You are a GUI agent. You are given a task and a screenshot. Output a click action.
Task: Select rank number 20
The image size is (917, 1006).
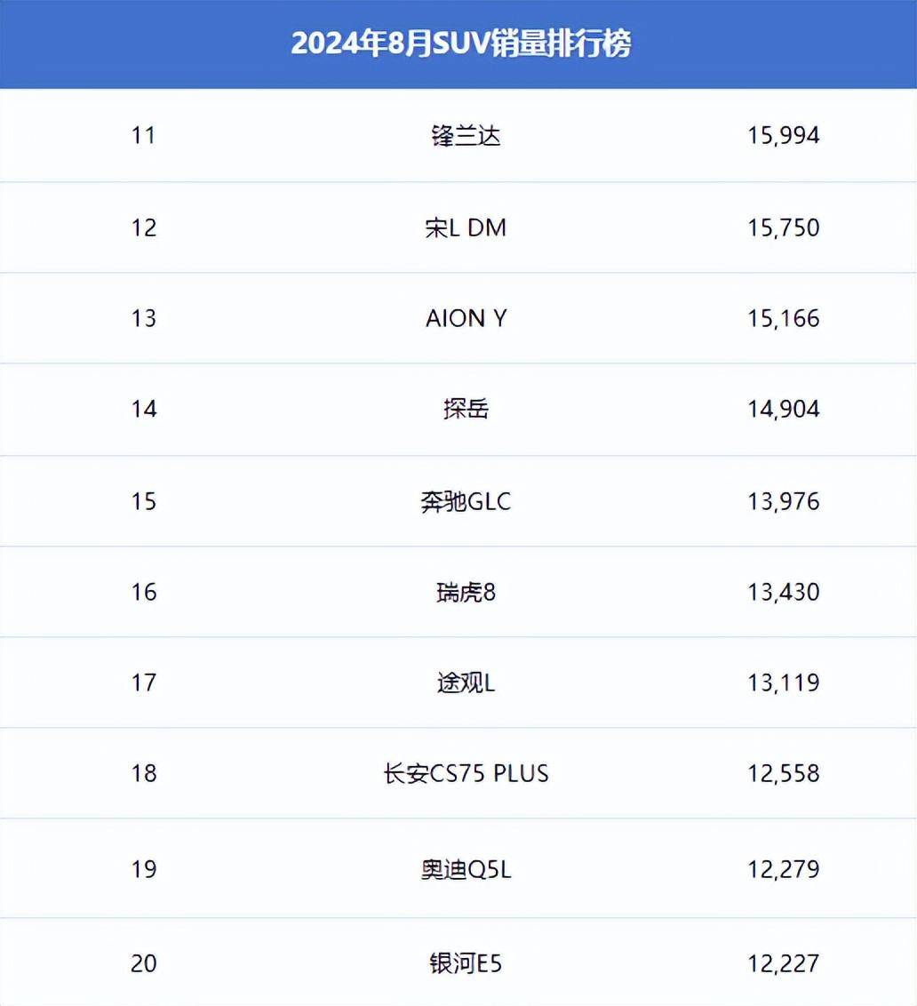click(144, 963)
